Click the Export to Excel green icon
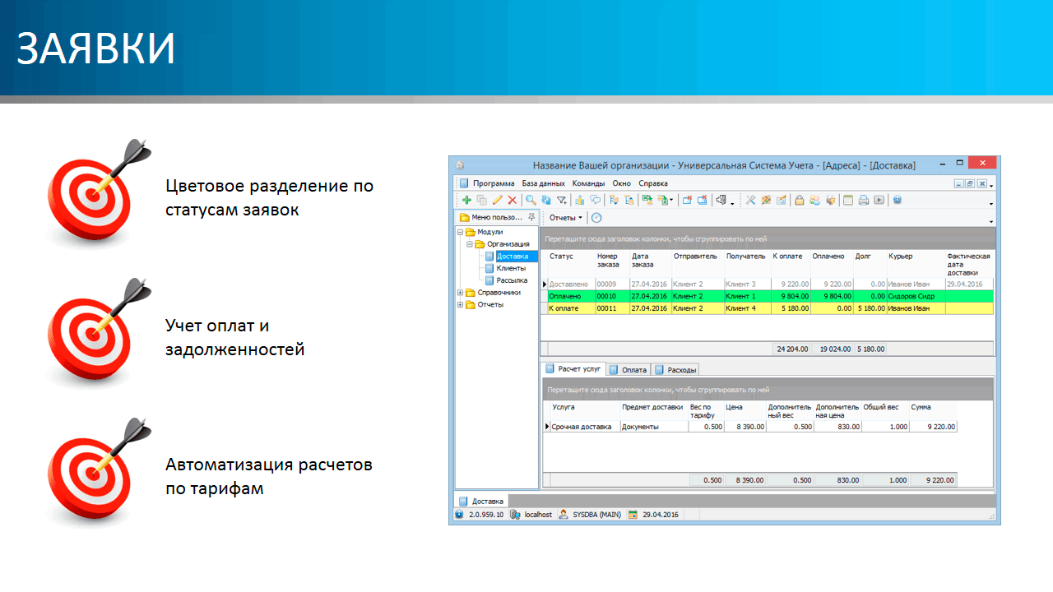Image resolution: width=1053 pixels, height=592 pixels. [647, 200]
